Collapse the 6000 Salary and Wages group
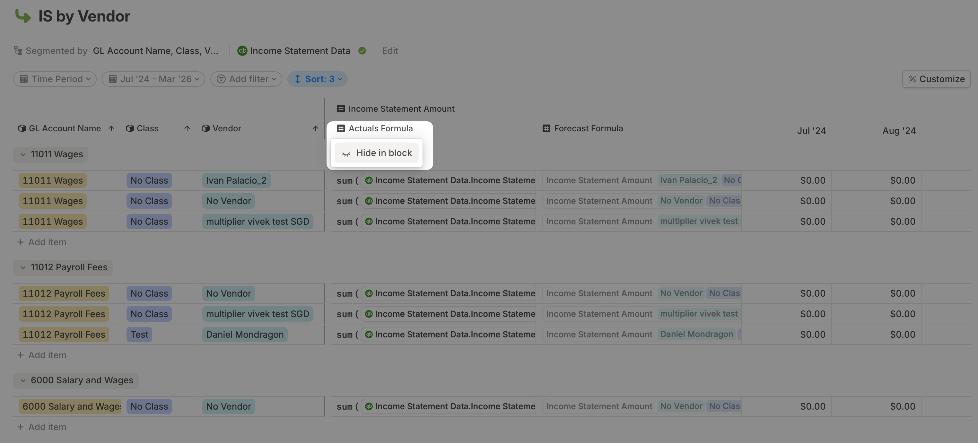The image size is (978, 443). click(23, 380)
